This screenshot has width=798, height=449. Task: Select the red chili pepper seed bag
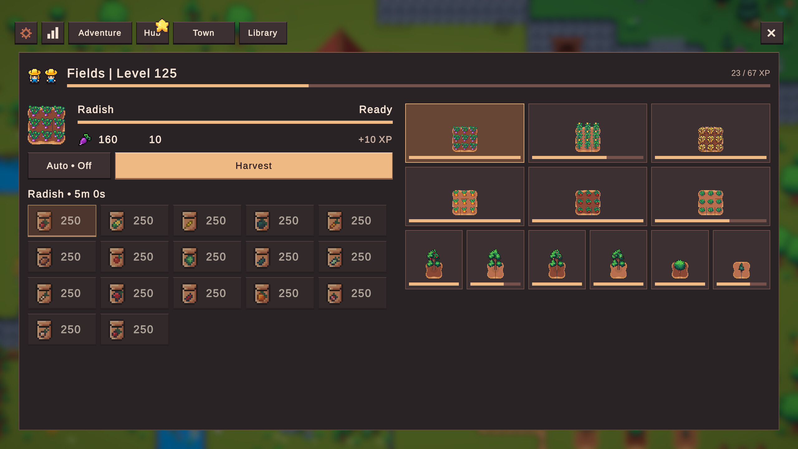click(x=207, y=293)
